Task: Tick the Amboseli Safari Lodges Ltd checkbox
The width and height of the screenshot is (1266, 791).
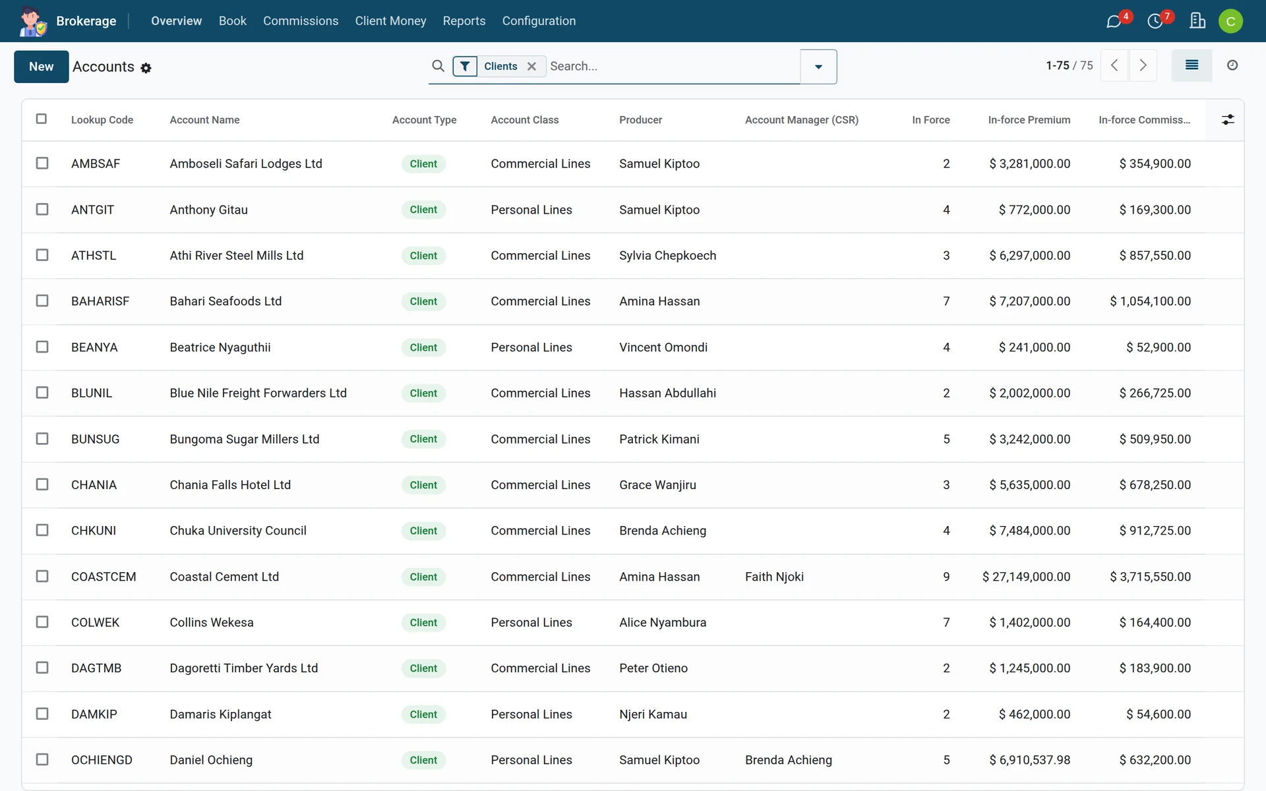Action: tap(42, 163)
